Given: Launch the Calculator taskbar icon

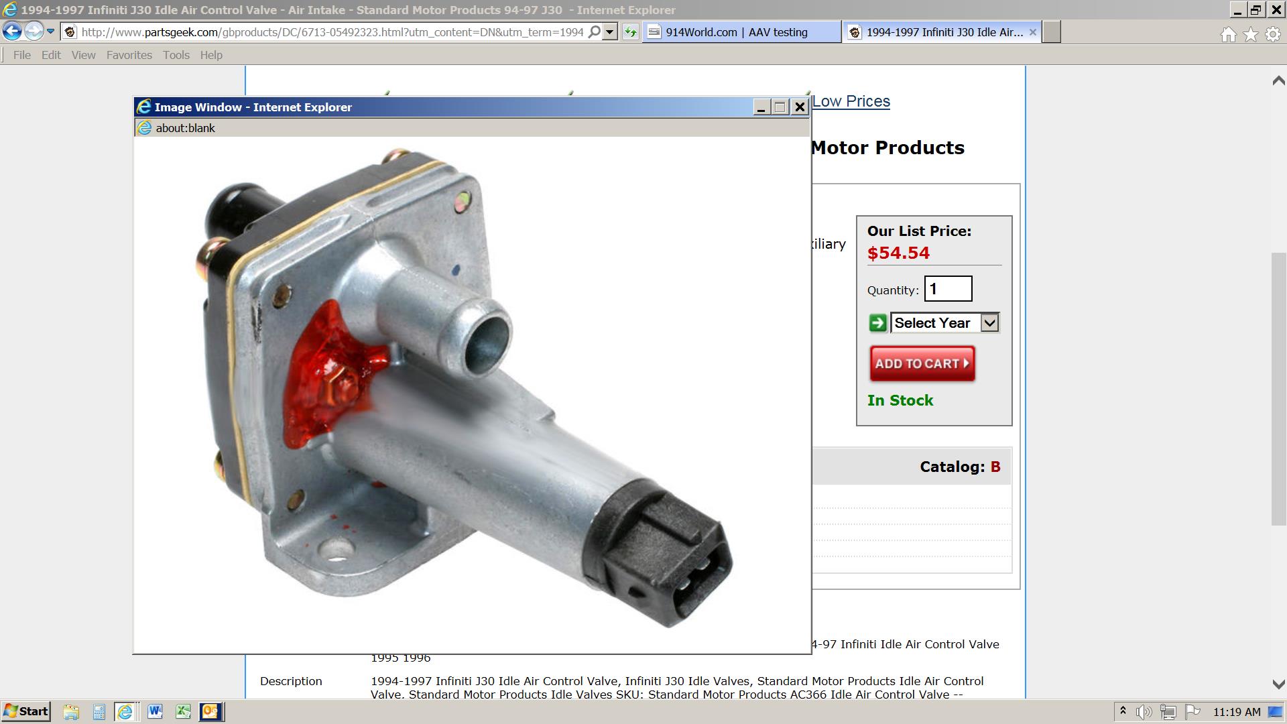Looking at the screenshot, I should 99,711.
